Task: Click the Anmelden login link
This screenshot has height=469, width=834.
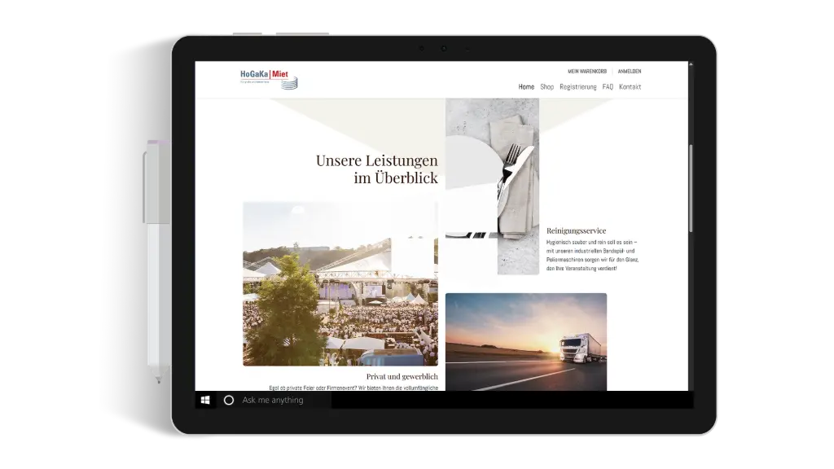Action: (x=629, y=72)
